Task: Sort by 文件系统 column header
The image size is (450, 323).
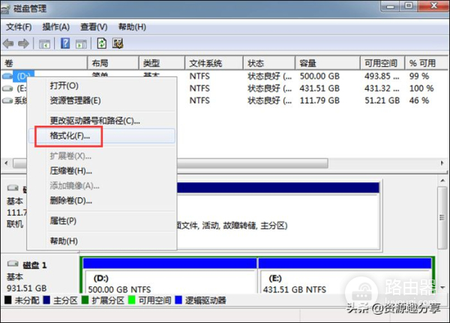Action: coord(214,63)
